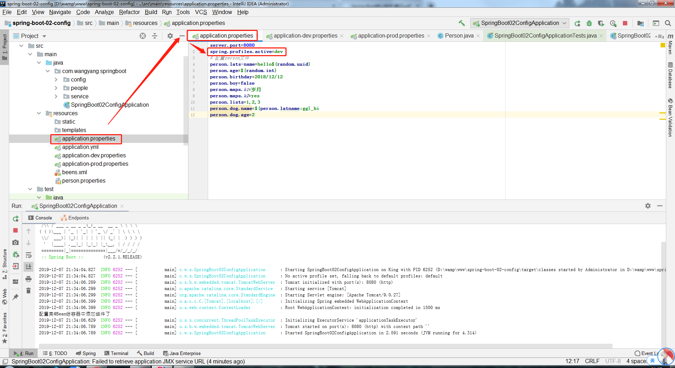Screen dimensions: 675x368
Task: Click the camera thread dump icon
Action: point(15,242)
